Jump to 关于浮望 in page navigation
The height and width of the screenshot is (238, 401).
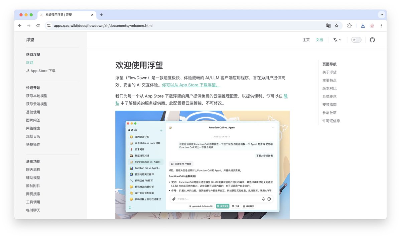click(329, 72)
